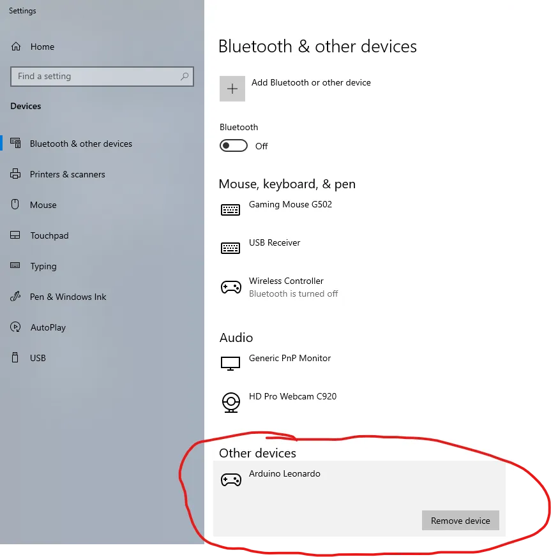Screen dimensions: 551x557
Task: Click the Audio section heading
Action: 236,338
